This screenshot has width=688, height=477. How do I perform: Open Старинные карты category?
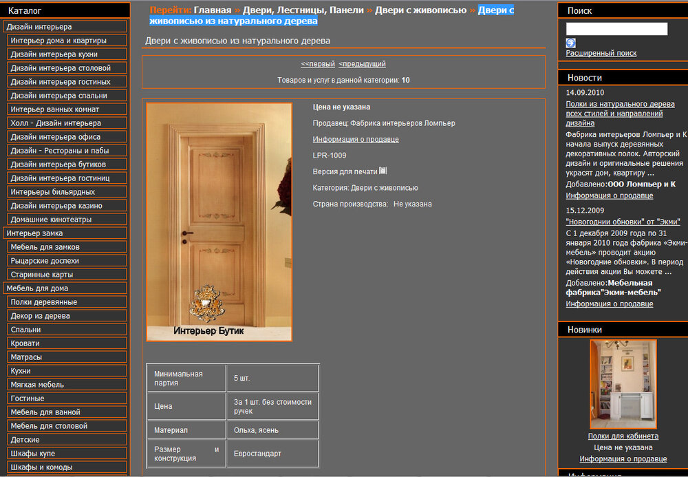click(67, 274)
